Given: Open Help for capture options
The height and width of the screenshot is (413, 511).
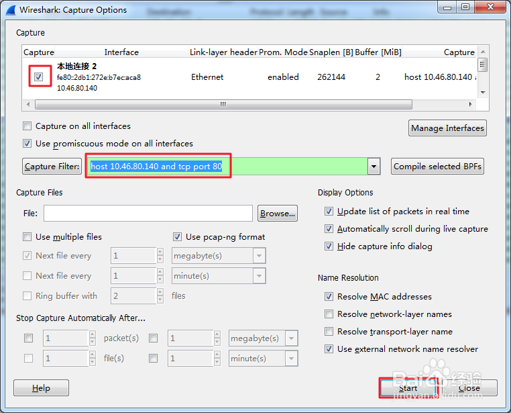Looking at the screenshot, I should tap(41, 388).
